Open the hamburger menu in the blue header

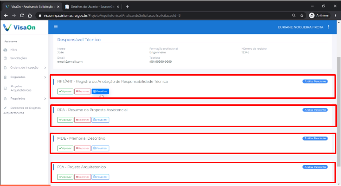(x=56, y=27)
